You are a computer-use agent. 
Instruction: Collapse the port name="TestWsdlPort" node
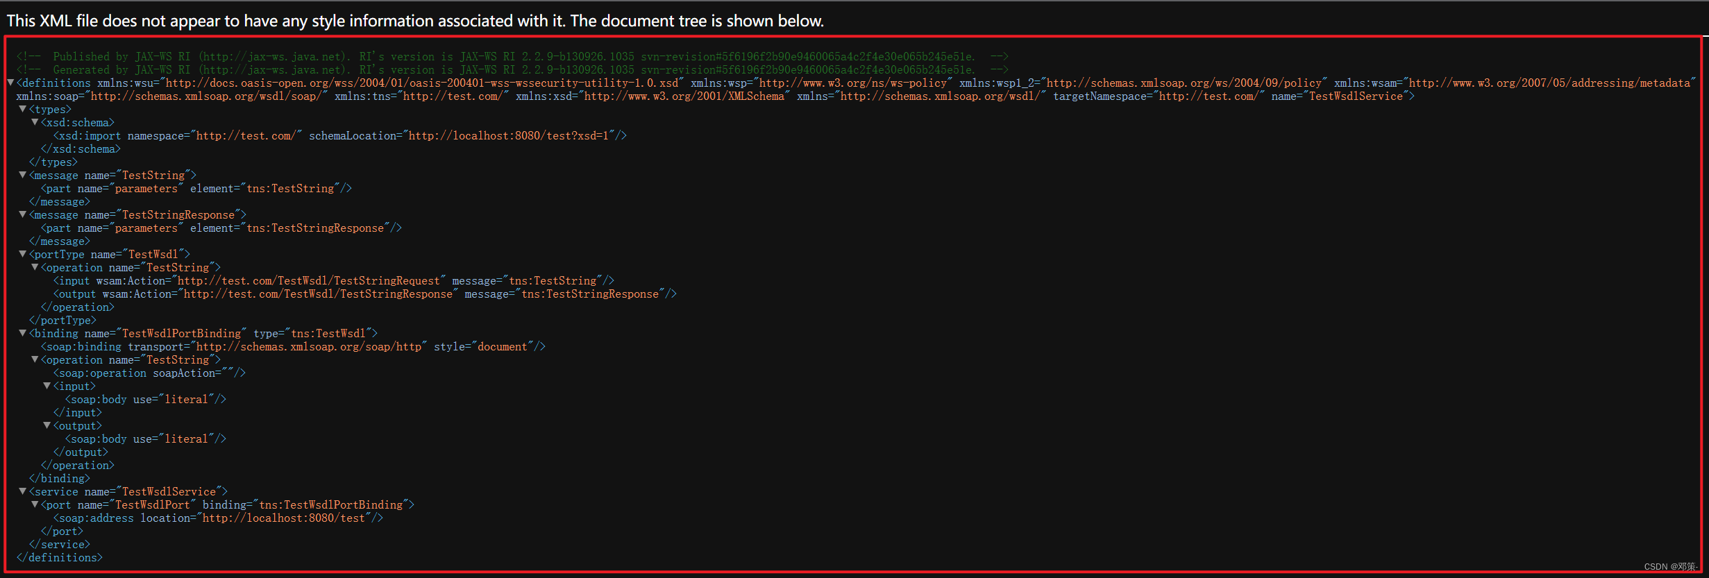(35, 504)
